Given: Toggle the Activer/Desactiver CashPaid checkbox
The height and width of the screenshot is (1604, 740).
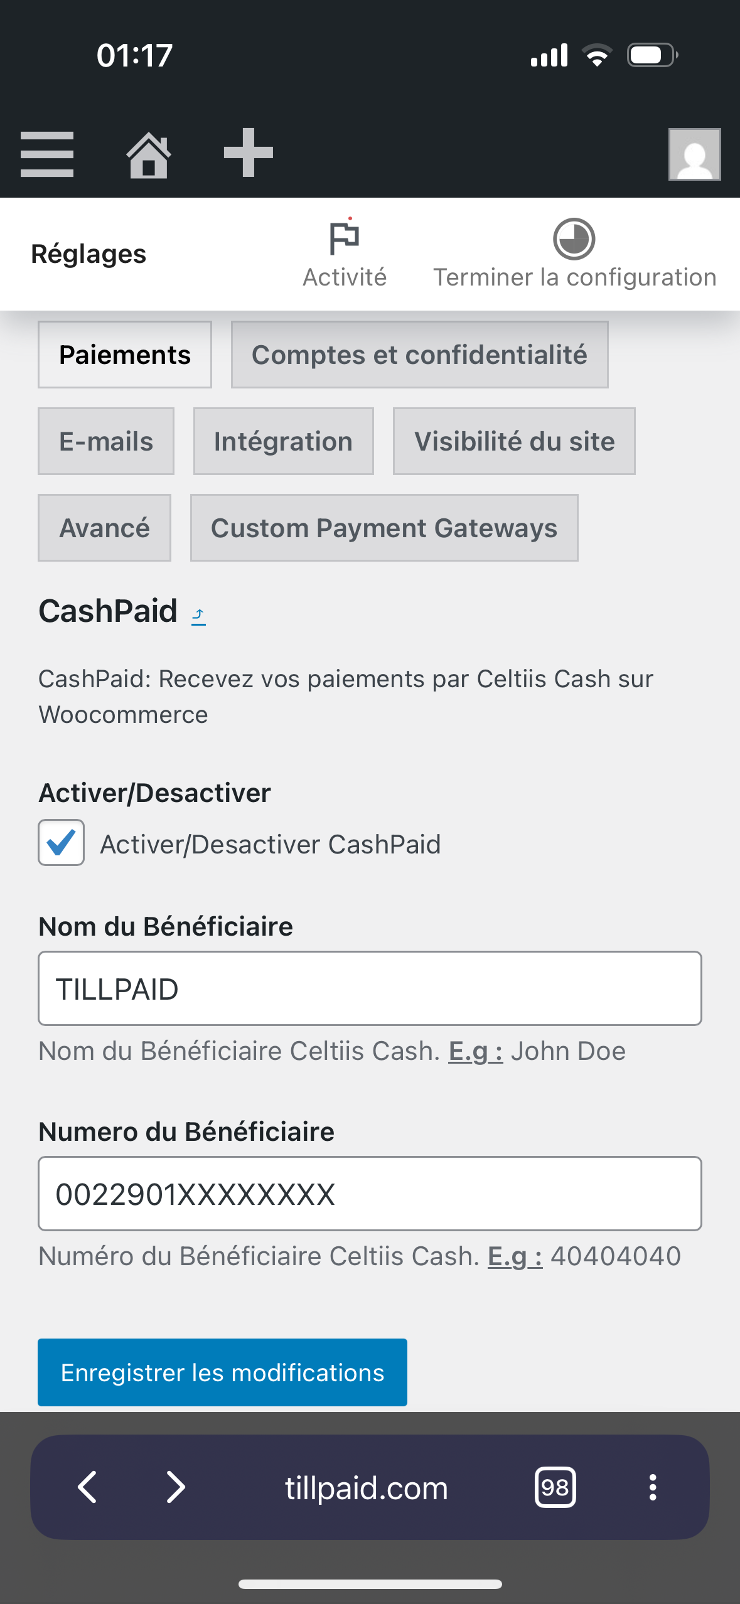Looking at the screenshot, I should pyautogui.click(x=62, y=843).
